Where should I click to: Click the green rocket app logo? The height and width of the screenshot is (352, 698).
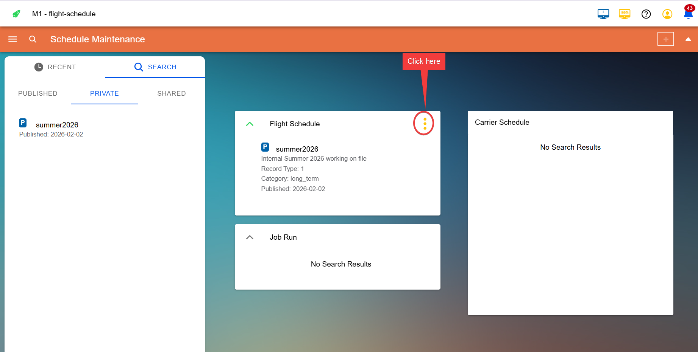tap(16, 14)
